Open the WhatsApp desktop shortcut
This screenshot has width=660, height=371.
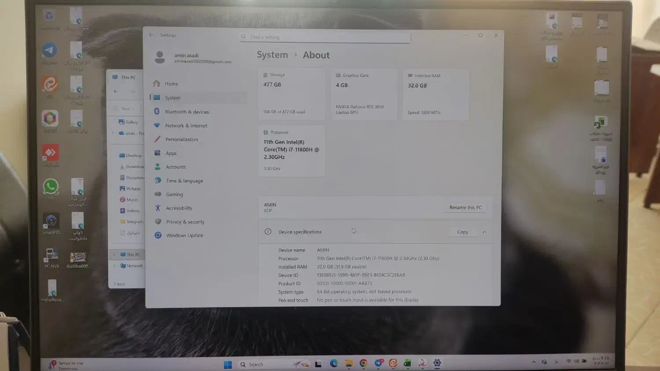[51, 187]
